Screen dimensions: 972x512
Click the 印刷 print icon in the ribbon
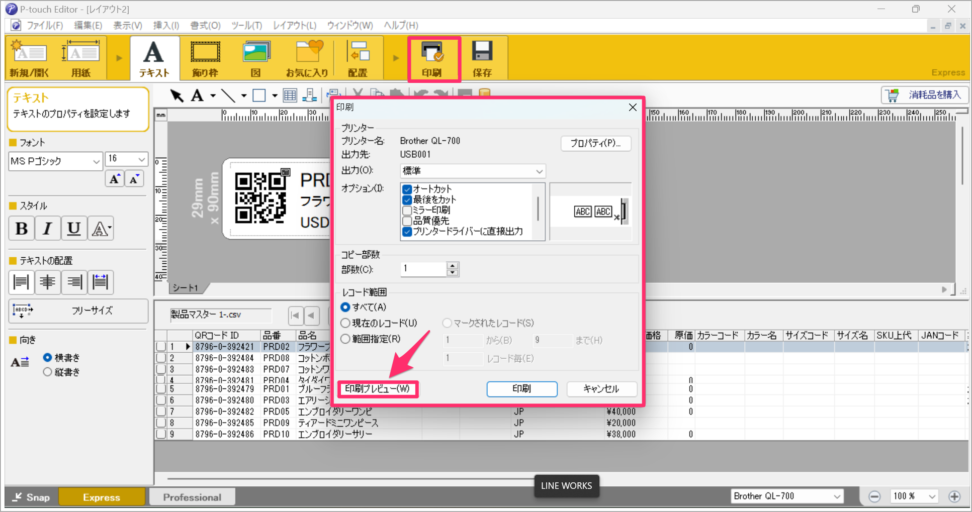tap(432, 58)
